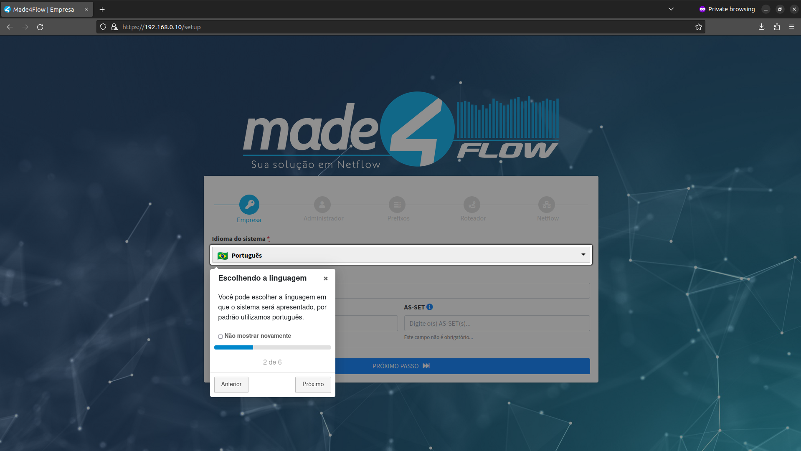Select the Empresa key step icon
Viewport: 801px width, 451px height.
pos(249,205)
